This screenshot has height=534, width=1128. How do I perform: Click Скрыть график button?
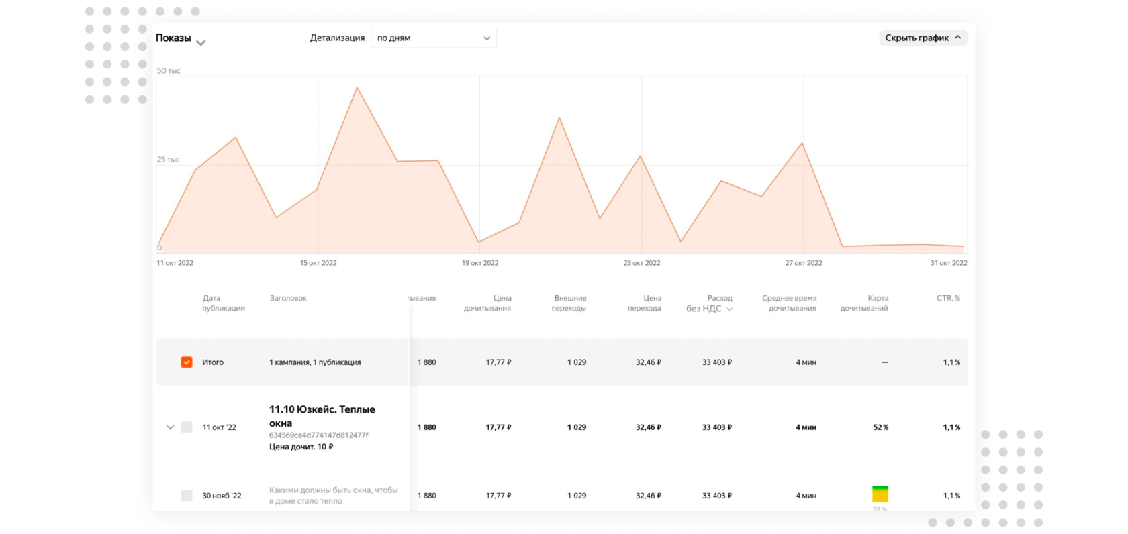923,38
